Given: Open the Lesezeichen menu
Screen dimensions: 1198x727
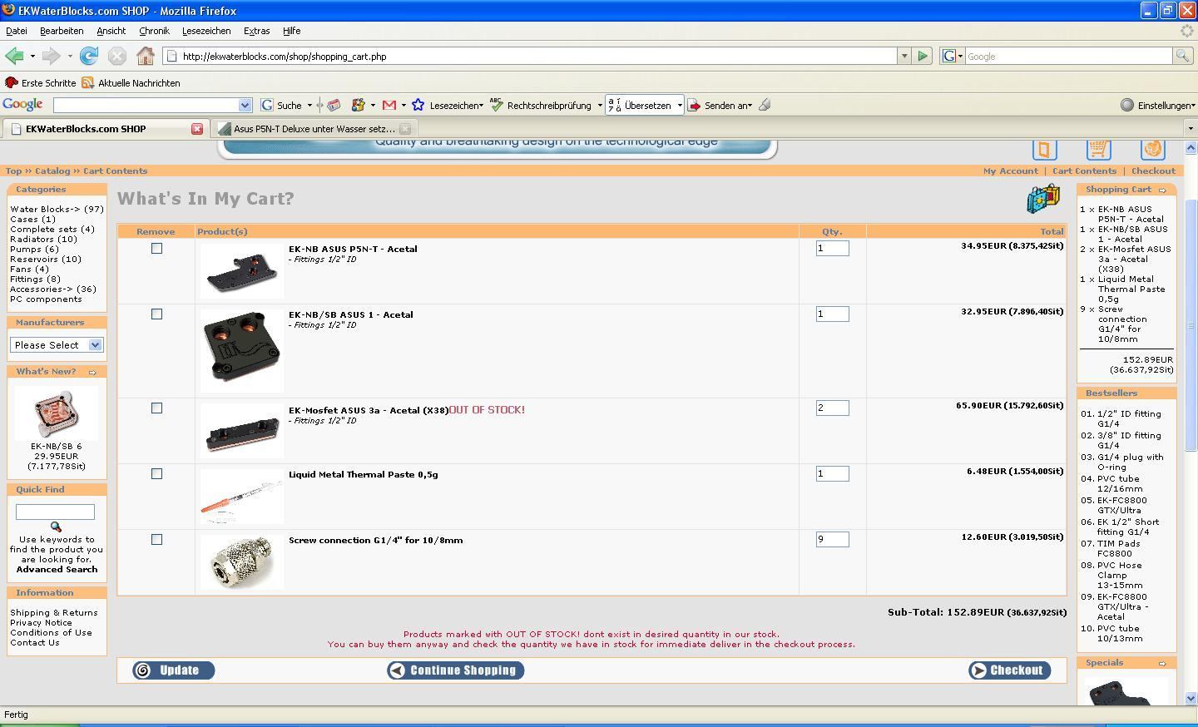Looking at the screenshot, I should (x=206, y=31).
